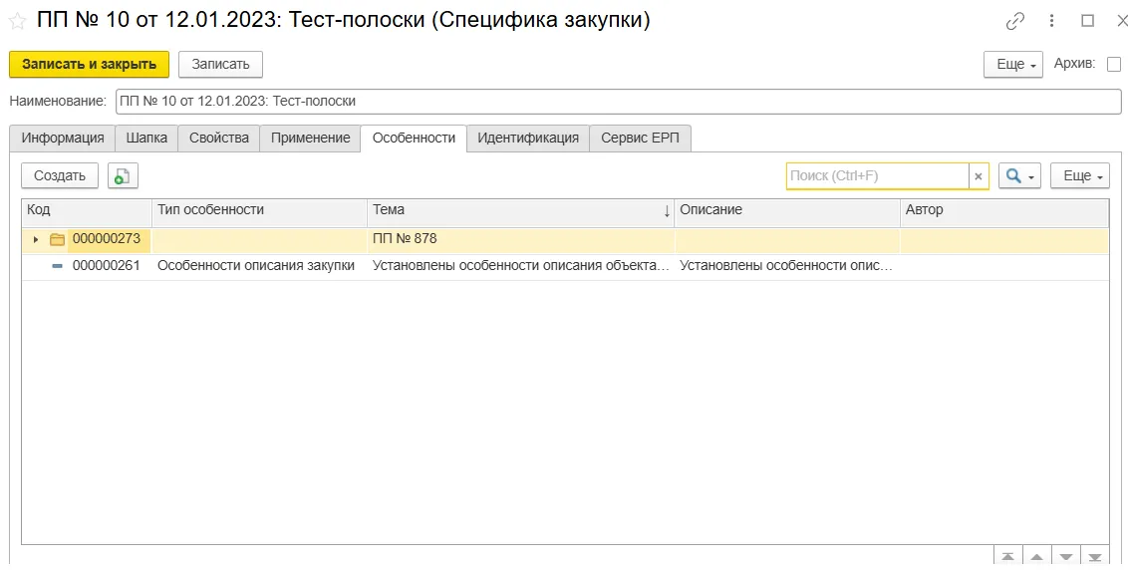This screenshot has height=572, width=1128.
Task: Click Тема cell 'Установлены особенности описания объекта…'
Action: (x=521, y=265)
